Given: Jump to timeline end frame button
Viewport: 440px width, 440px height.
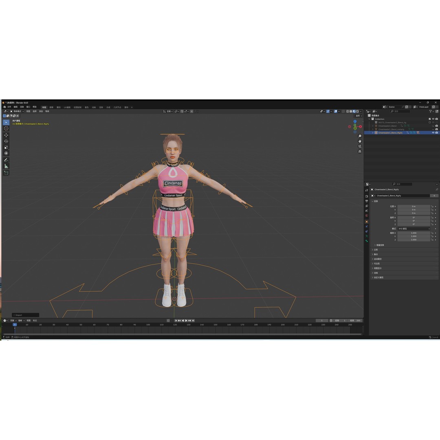Looking at the screenshot, I should point(193,321).
